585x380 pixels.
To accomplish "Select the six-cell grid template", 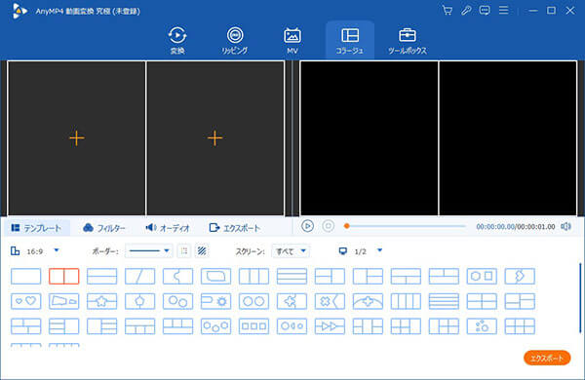I will [520, 326].
